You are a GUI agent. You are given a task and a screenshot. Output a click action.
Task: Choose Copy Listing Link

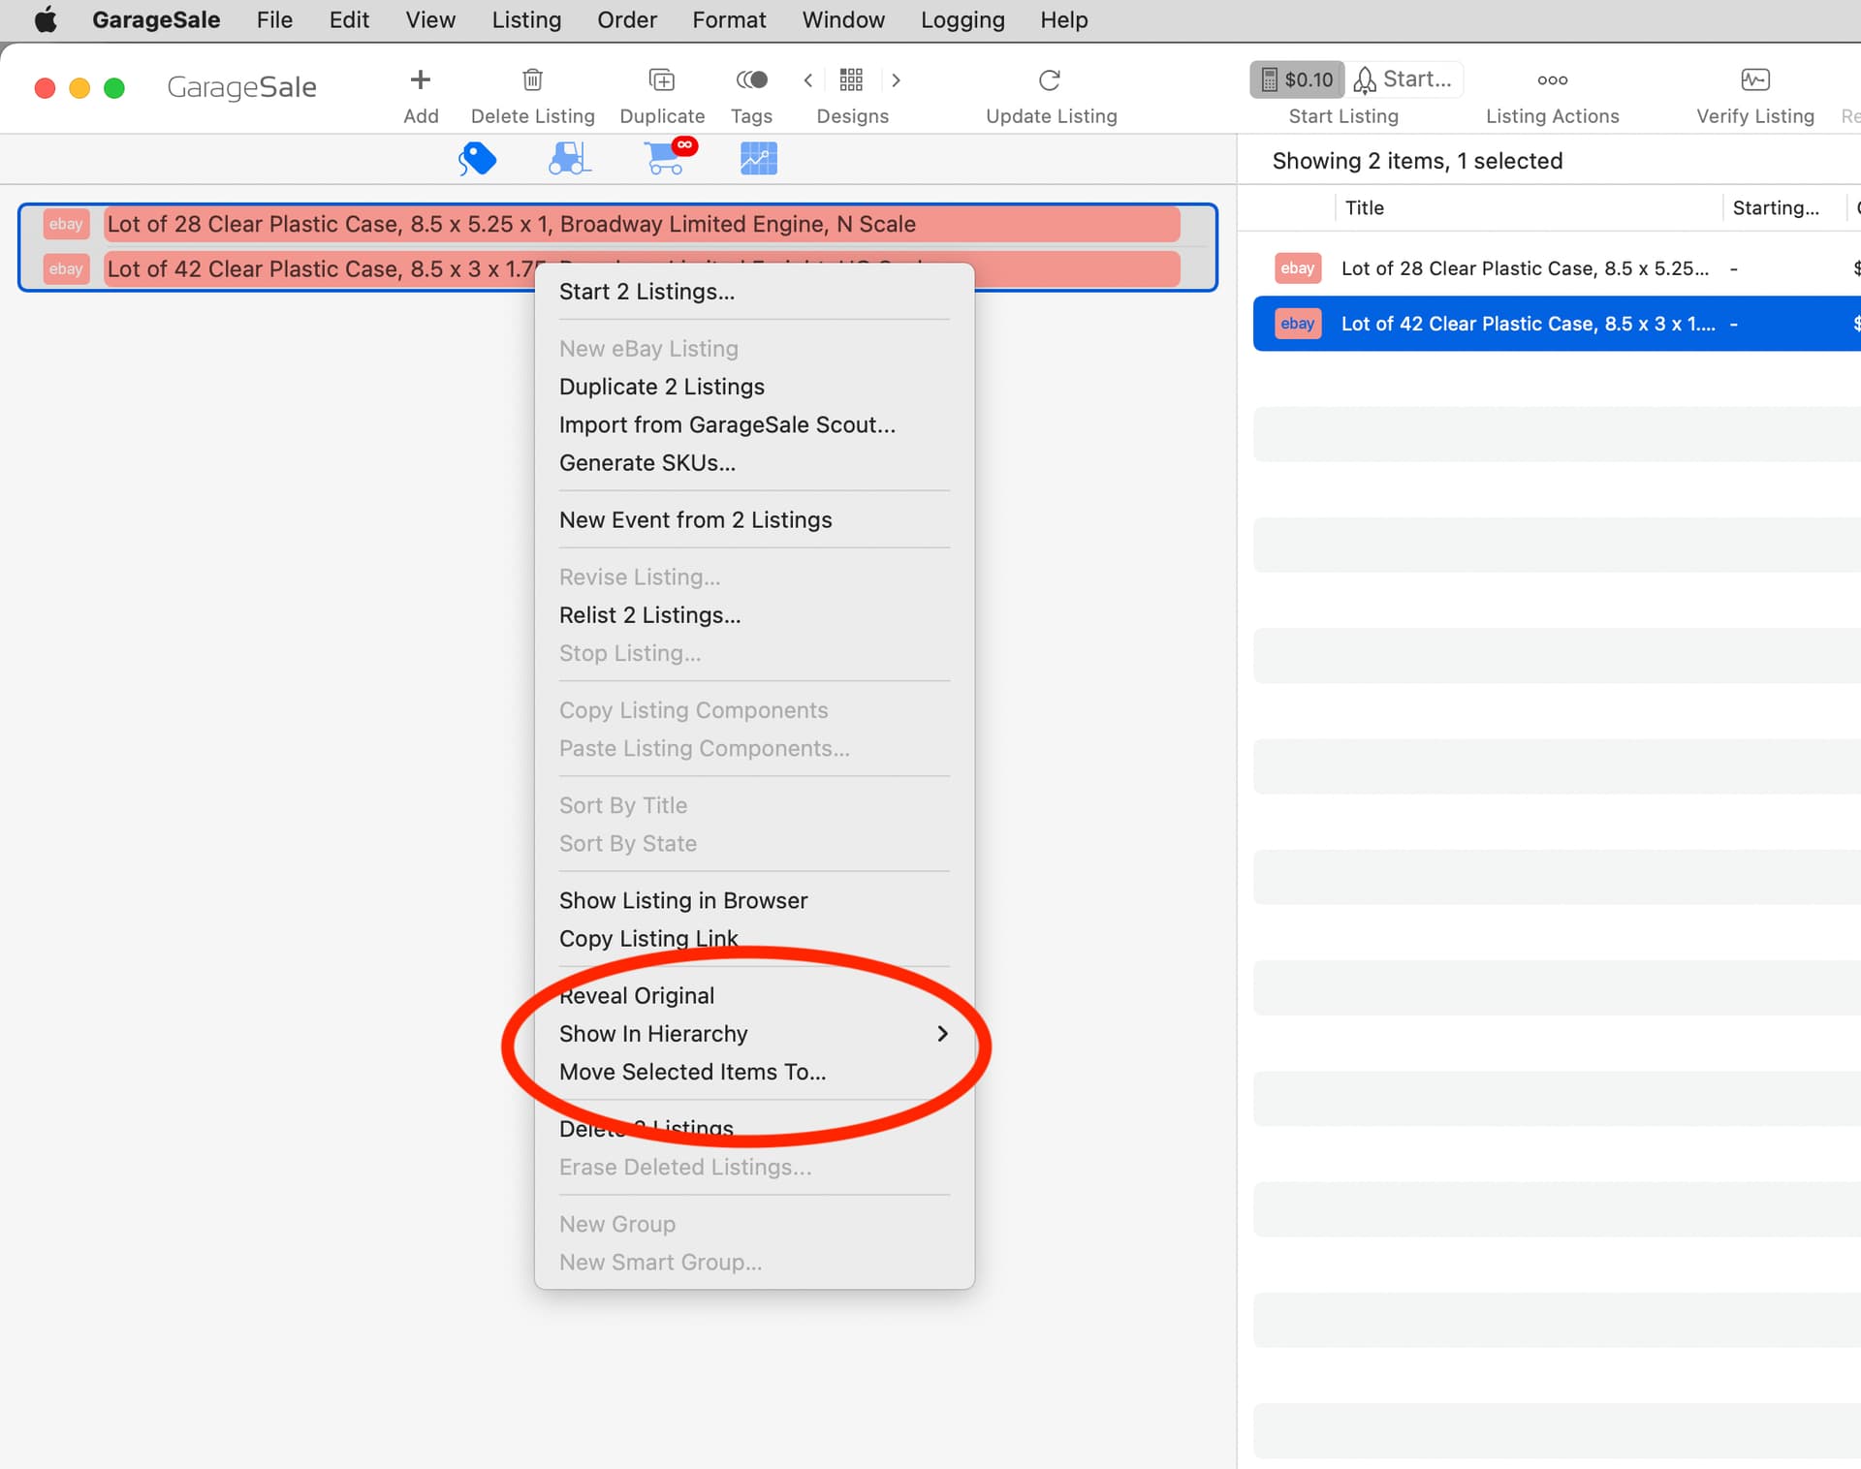(754, 939)
